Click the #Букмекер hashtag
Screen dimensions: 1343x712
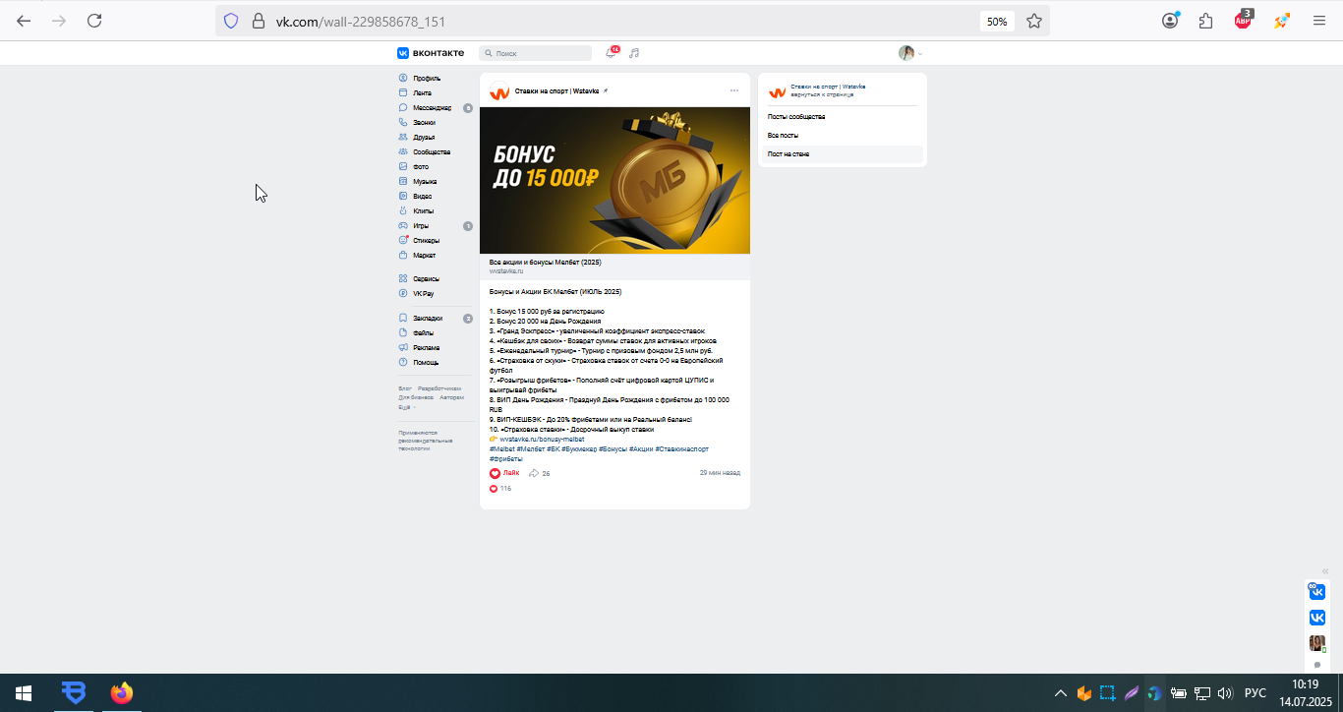(579, 448)
